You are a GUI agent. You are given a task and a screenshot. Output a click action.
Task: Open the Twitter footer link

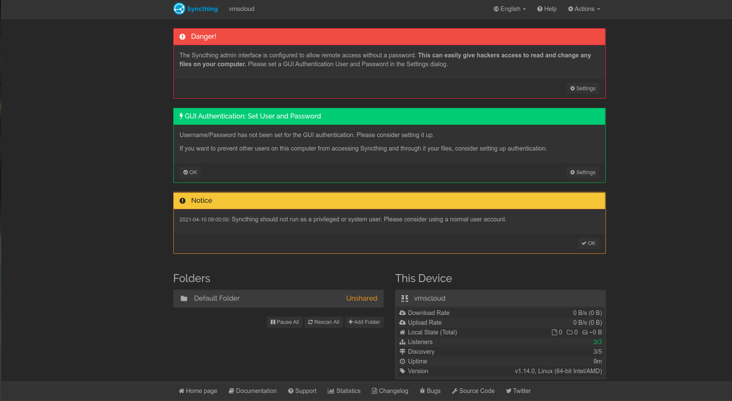pyautogui.click(x=518, y=391)
